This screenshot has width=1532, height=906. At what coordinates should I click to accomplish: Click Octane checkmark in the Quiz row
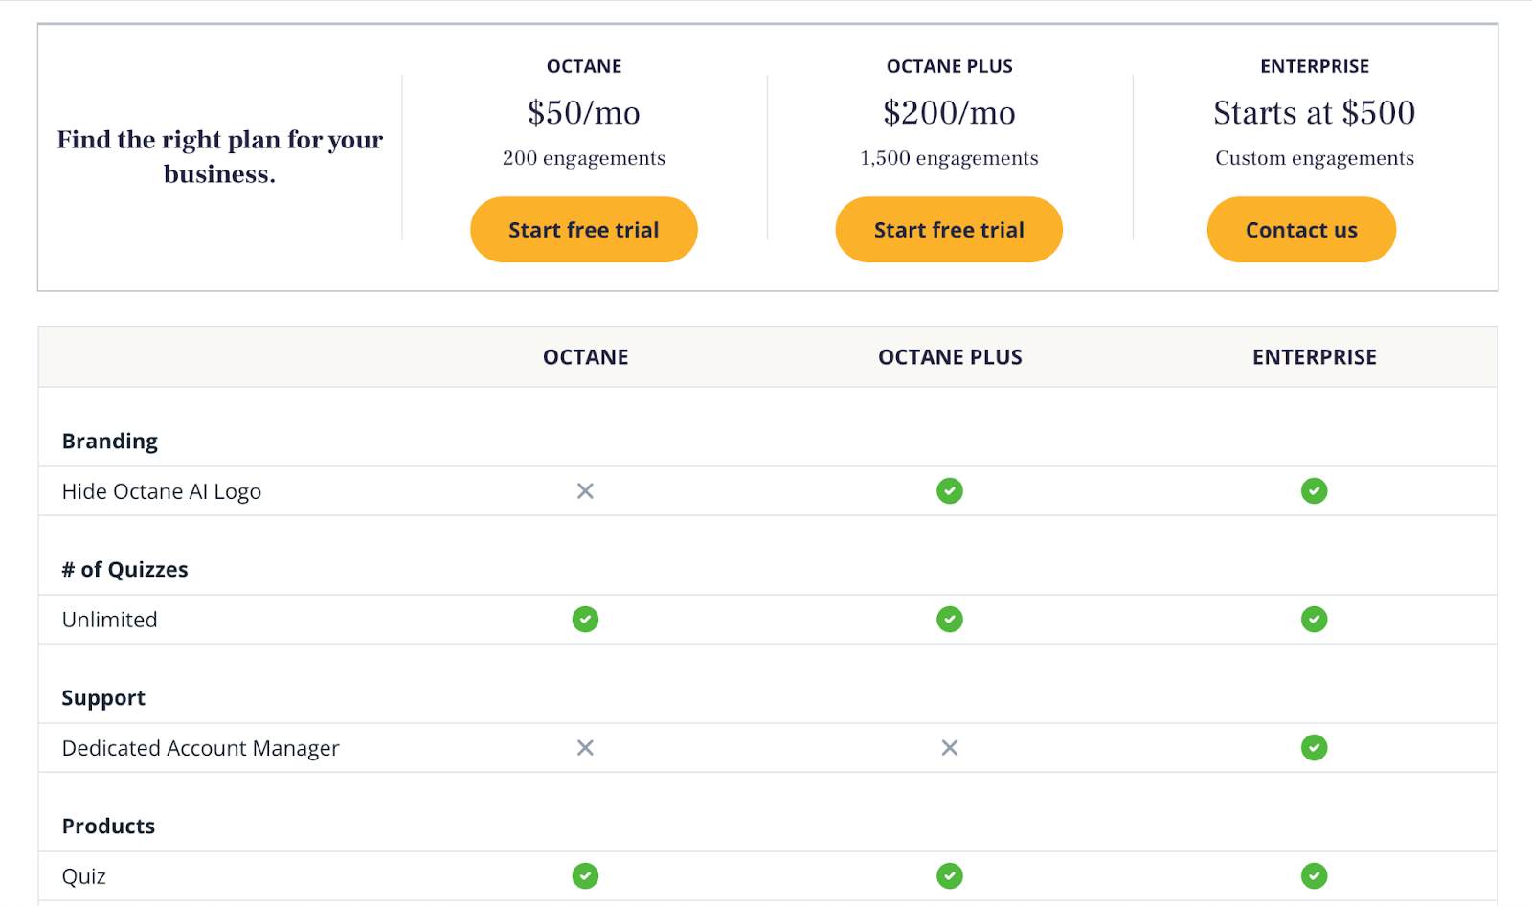pos(585,876)
